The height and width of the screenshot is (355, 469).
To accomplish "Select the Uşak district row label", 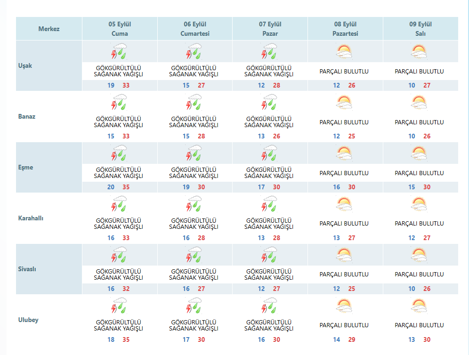I will click(25, 65).
